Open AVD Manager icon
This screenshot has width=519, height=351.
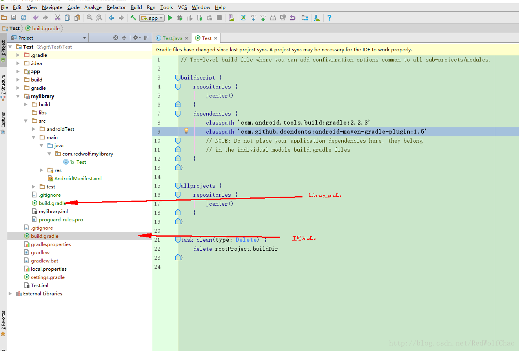pos(231,18)
